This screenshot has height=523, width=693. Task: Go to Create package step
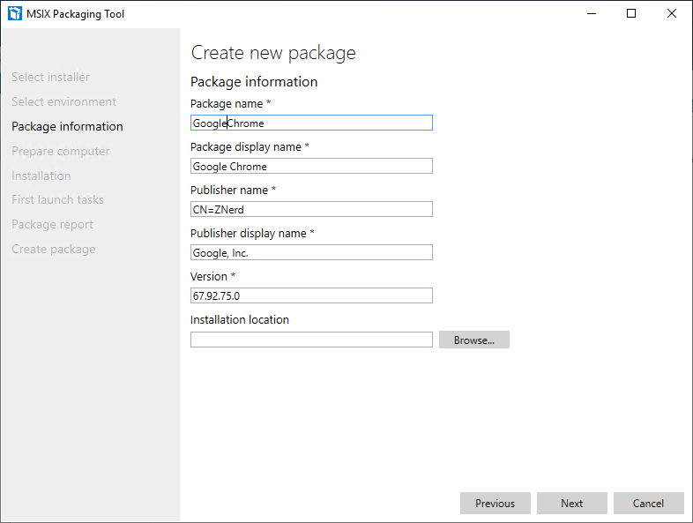pos(54,250)
